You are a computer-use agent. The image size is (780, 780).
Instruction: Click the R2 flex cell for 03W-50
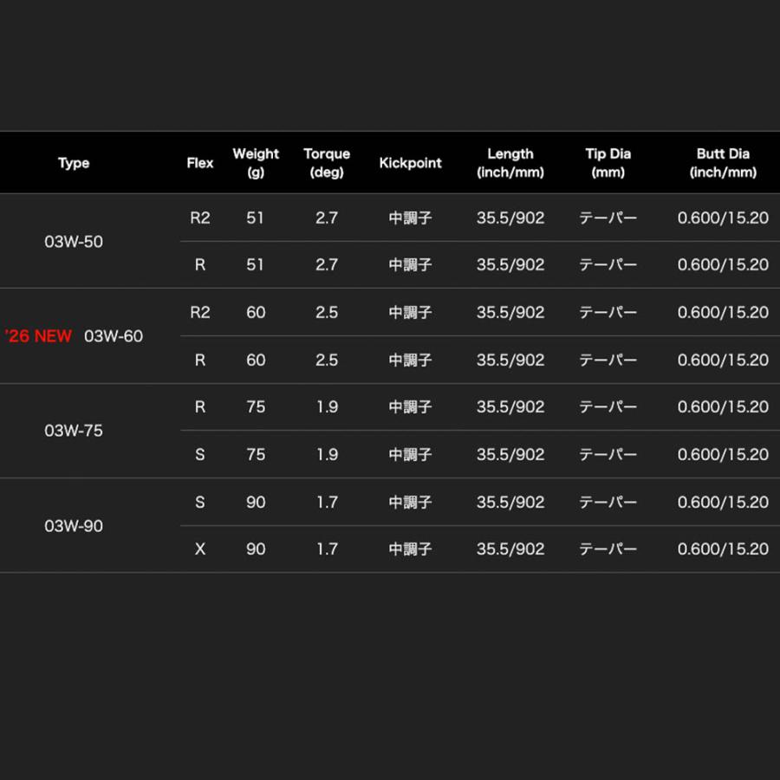click(x=200, y=218)
